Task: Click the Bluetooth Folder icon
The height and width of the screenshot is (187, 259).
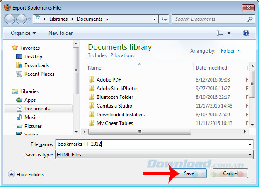Action: coord(91,97)
